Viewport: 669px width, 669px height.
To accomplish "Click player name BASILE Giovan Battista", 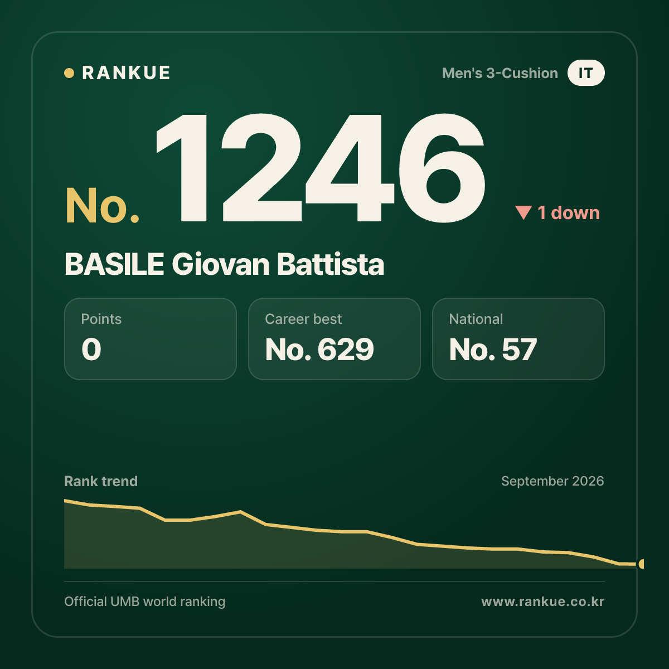I will (224, 264).
